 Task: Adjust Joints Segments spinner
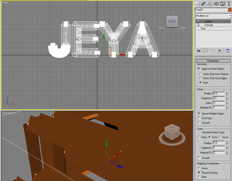click(x=227, y=147)
